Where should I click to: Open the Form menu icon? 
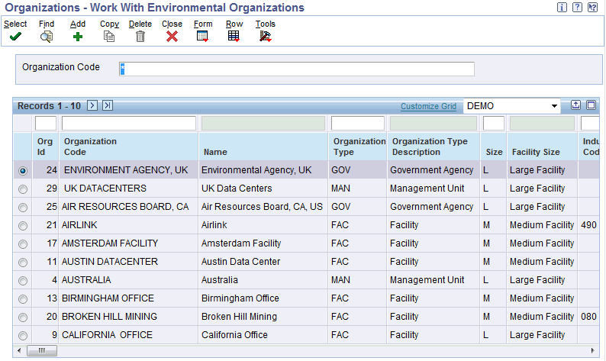(202, 37)
